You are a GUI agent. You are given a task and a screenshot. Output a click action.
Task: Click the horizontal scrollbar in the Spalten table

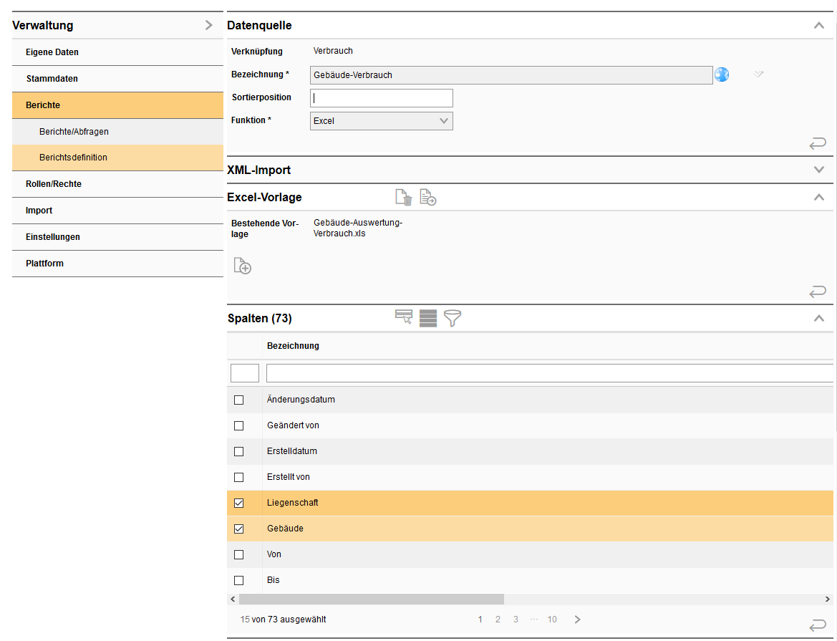[x=372, y=599]
